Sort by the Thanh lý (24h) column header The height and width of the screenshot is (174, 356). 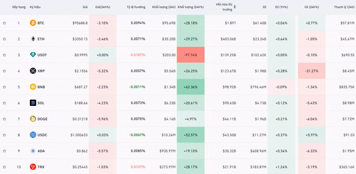pyautogui.click(x=344, y=7)
